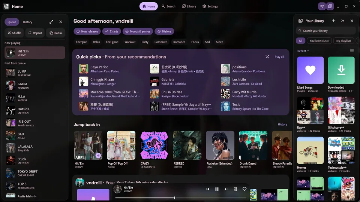Filter library by YouTube Music

click(319, 41)
